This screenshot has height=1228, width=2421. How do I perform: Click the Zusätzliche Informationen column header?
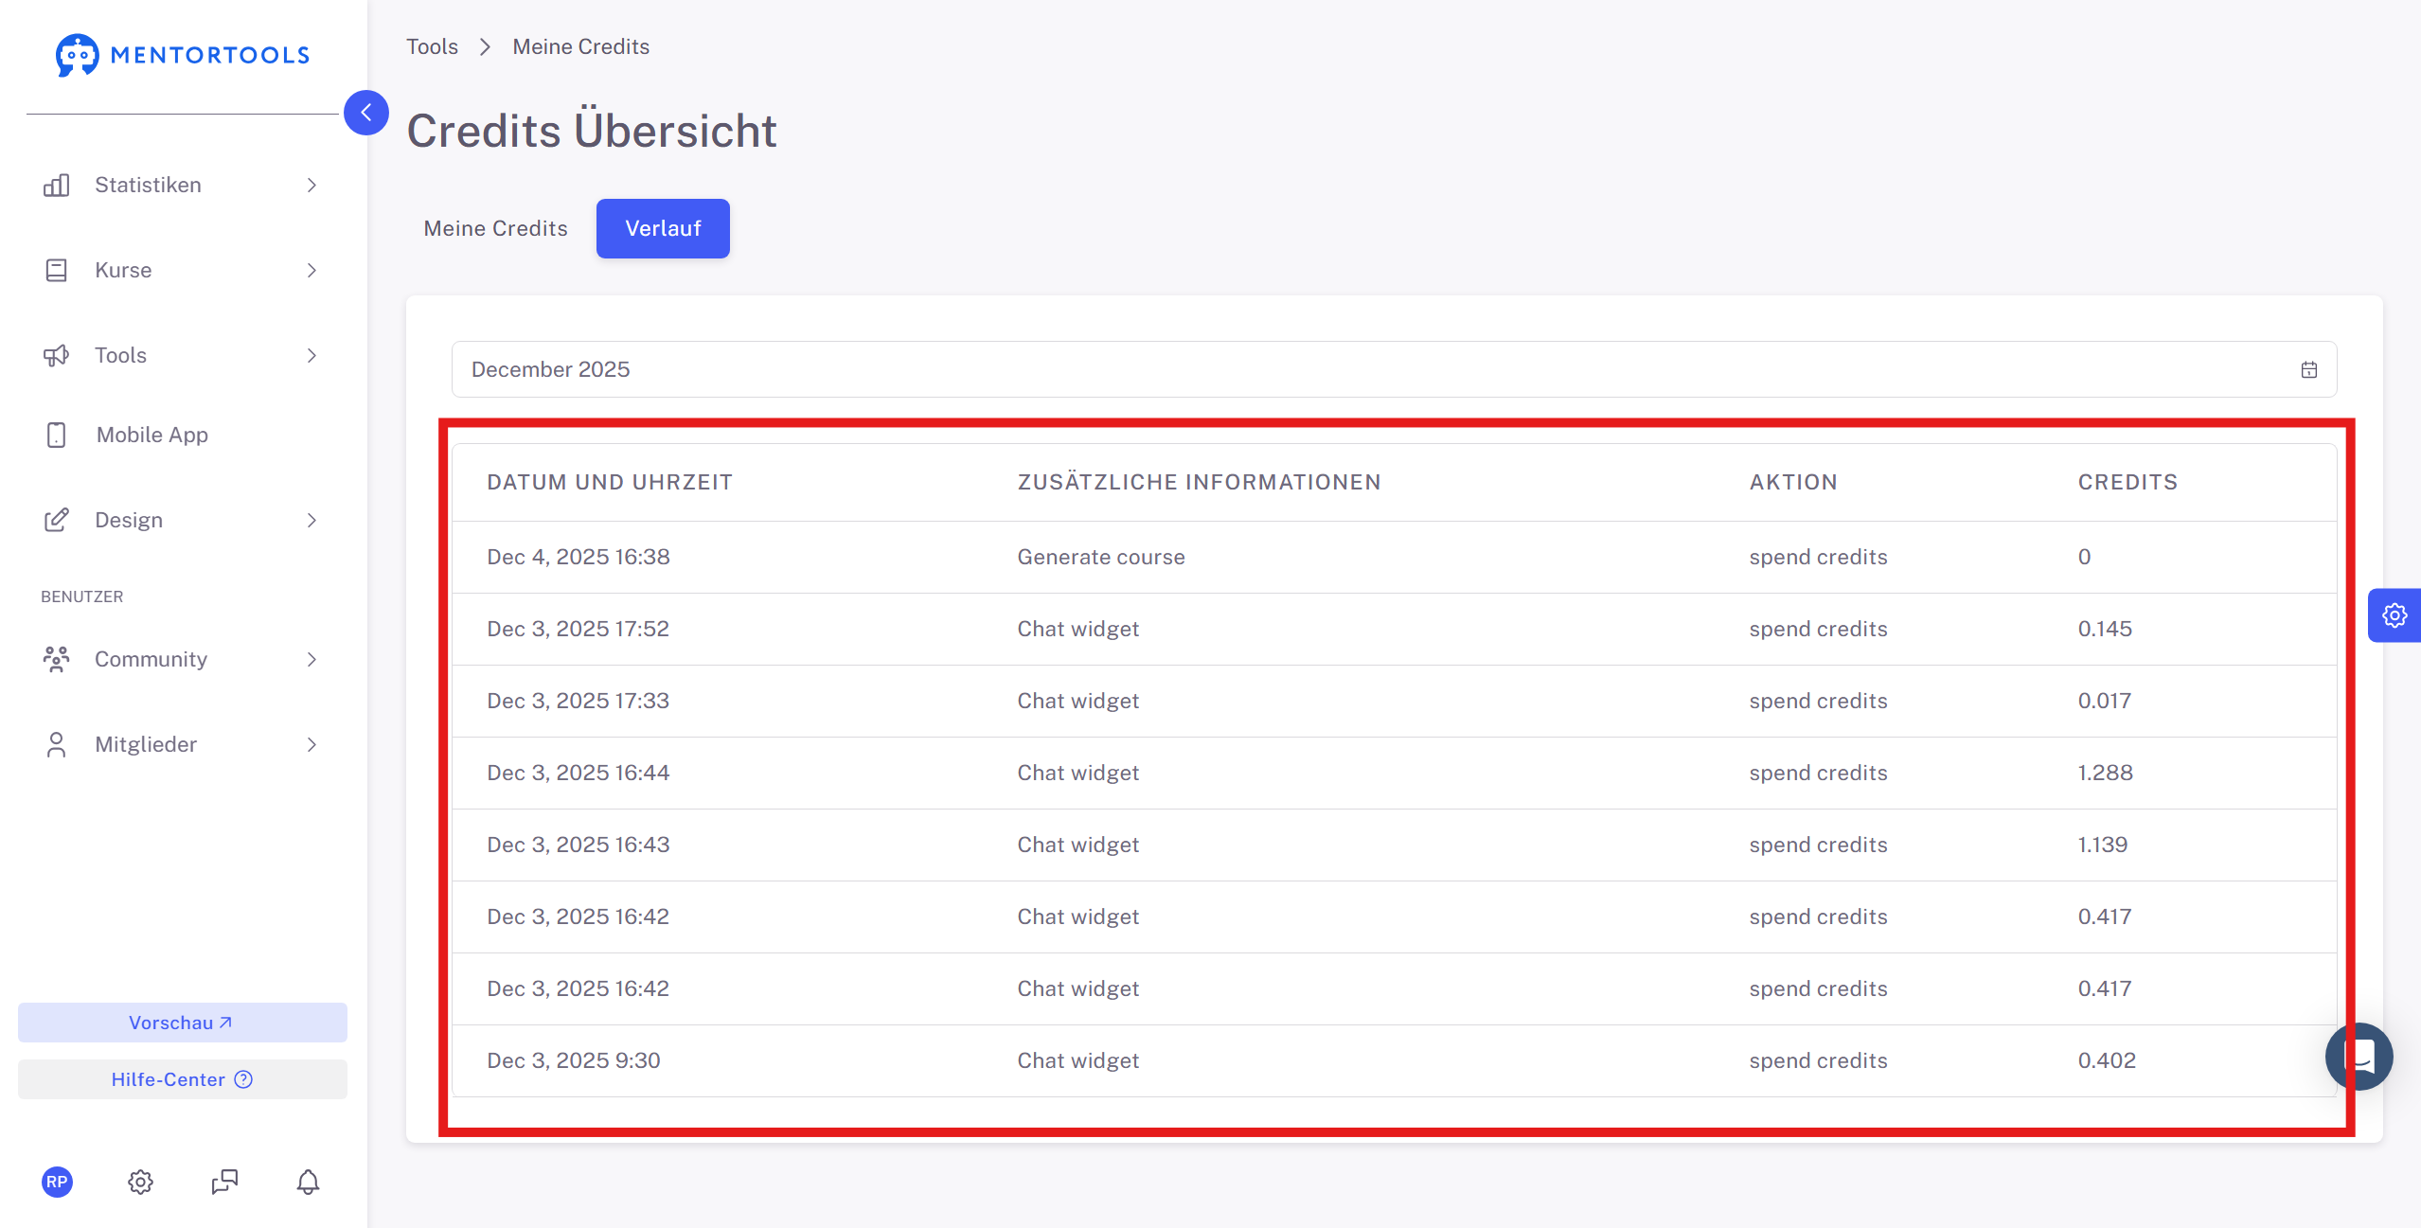(x=1199, y=482)
